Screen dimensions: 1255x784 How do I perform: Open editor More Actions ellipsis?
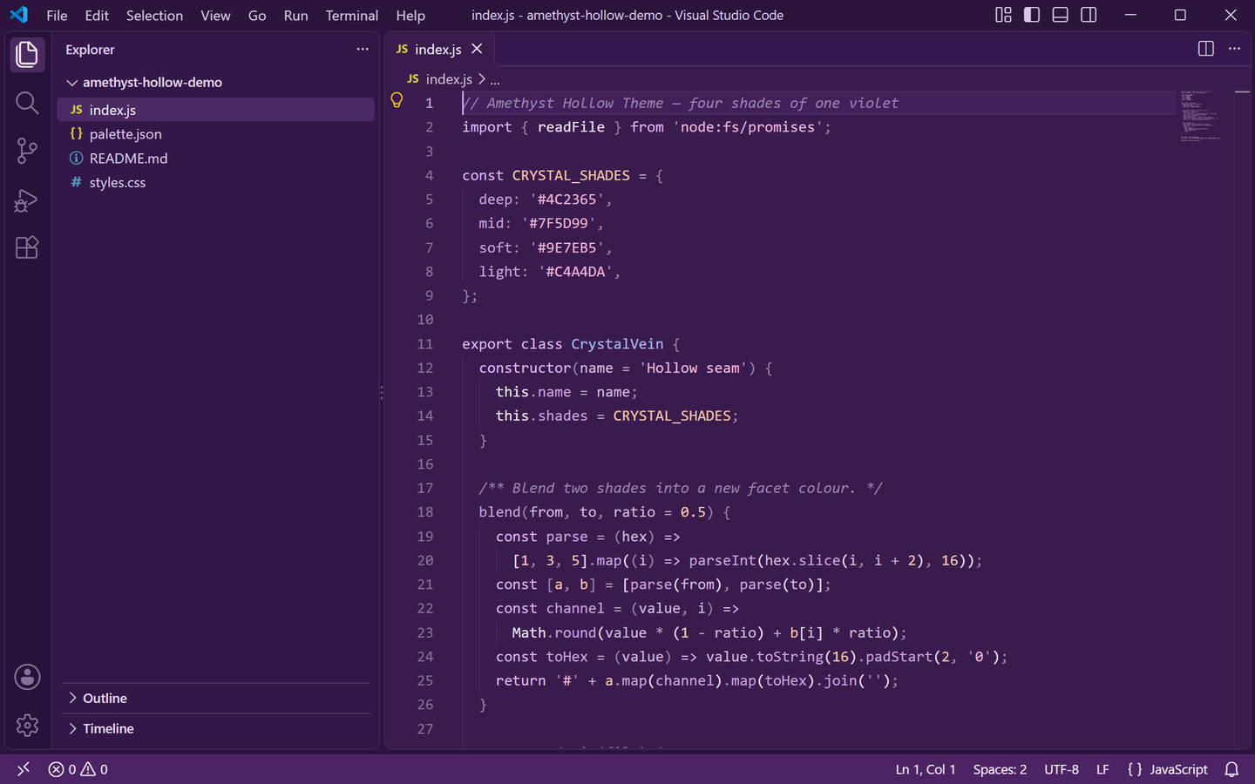click(x=1234, y=49)
